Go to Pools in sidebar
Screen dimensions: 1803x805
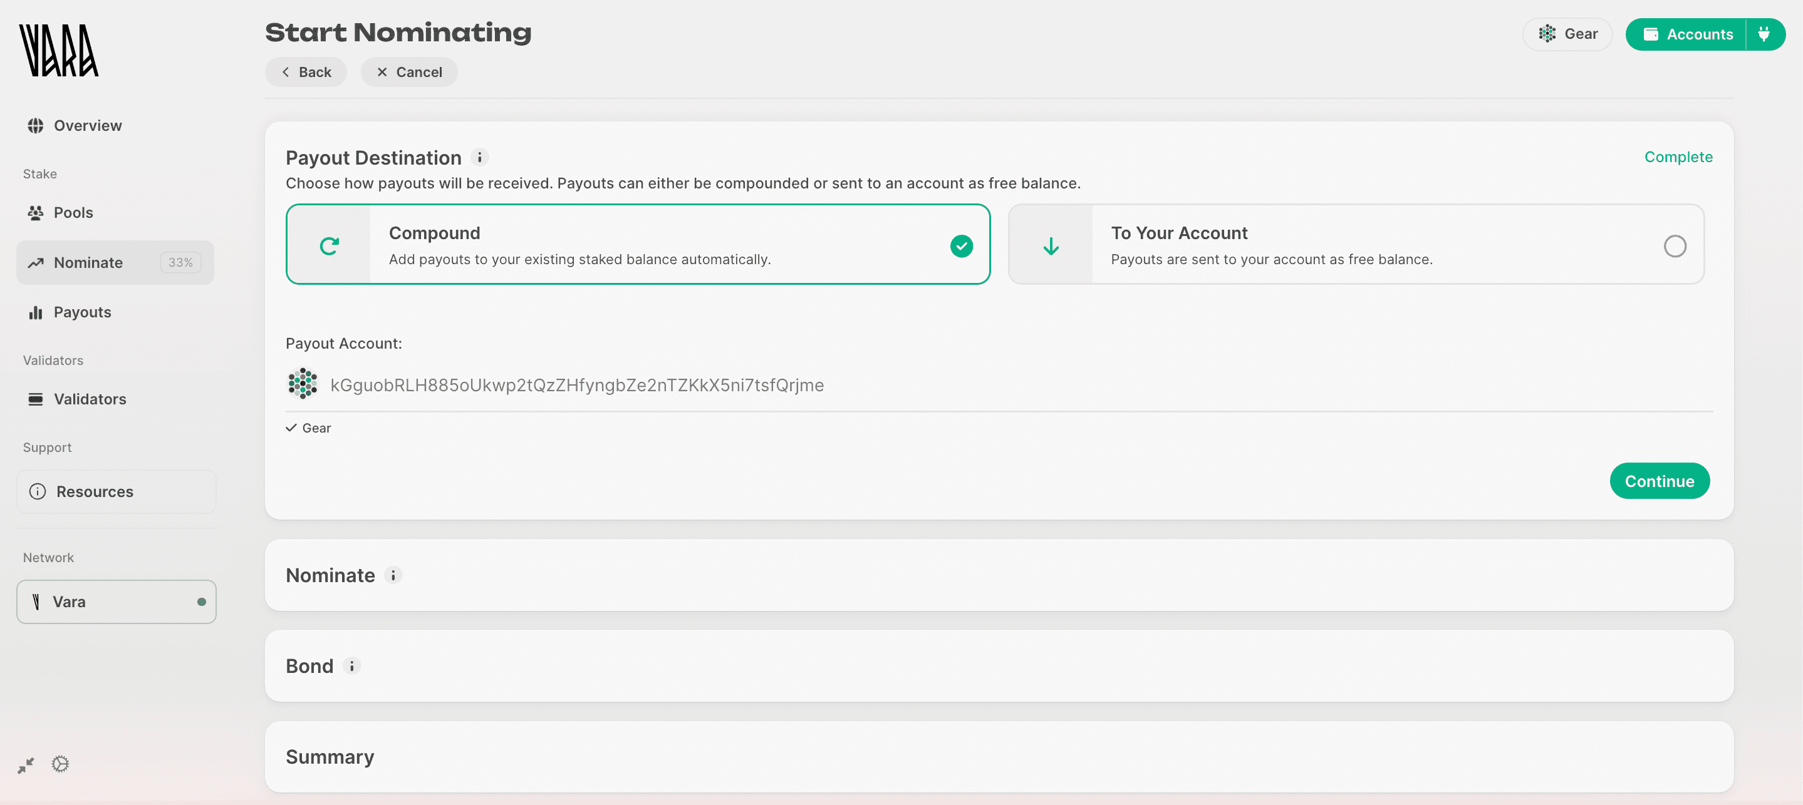tap(73, 213)
